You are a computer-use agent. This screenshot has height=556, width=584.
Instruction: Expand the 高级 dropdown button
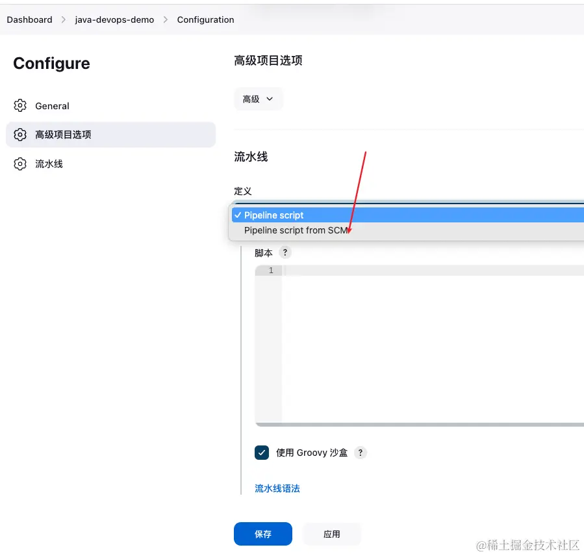[x=258, y=99]
